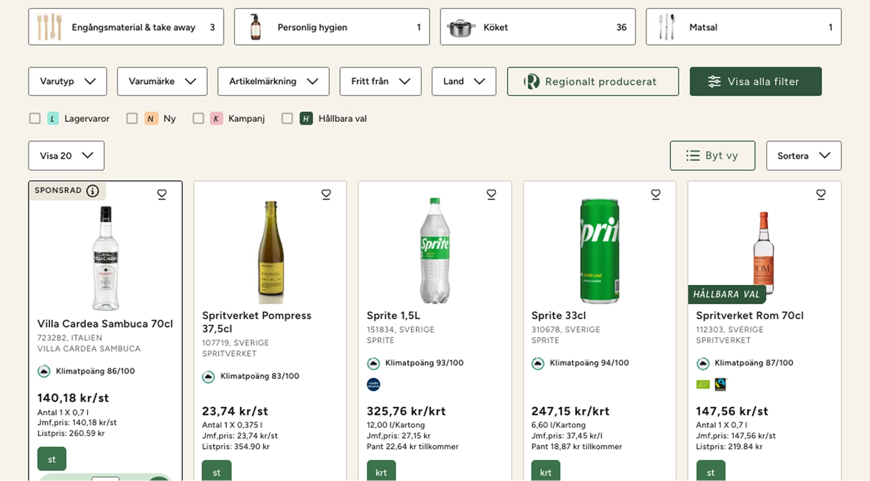The height and width of the screenshot is (481, 870).
Task: Click the wooden cutlery category icon
Action: (x=50, y=27)
